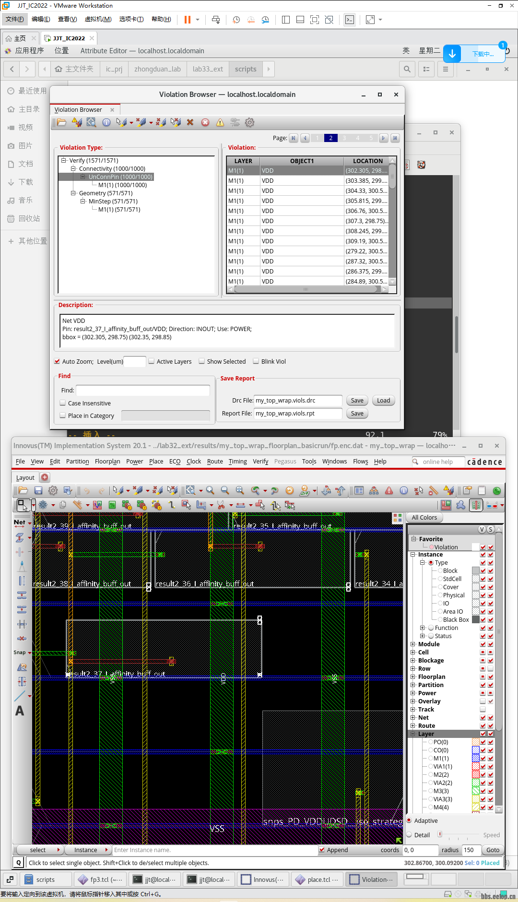Click the blue snowflake icon in Innovus toolbar
This screenshot has height=902, width=518.
click(43, 505)
